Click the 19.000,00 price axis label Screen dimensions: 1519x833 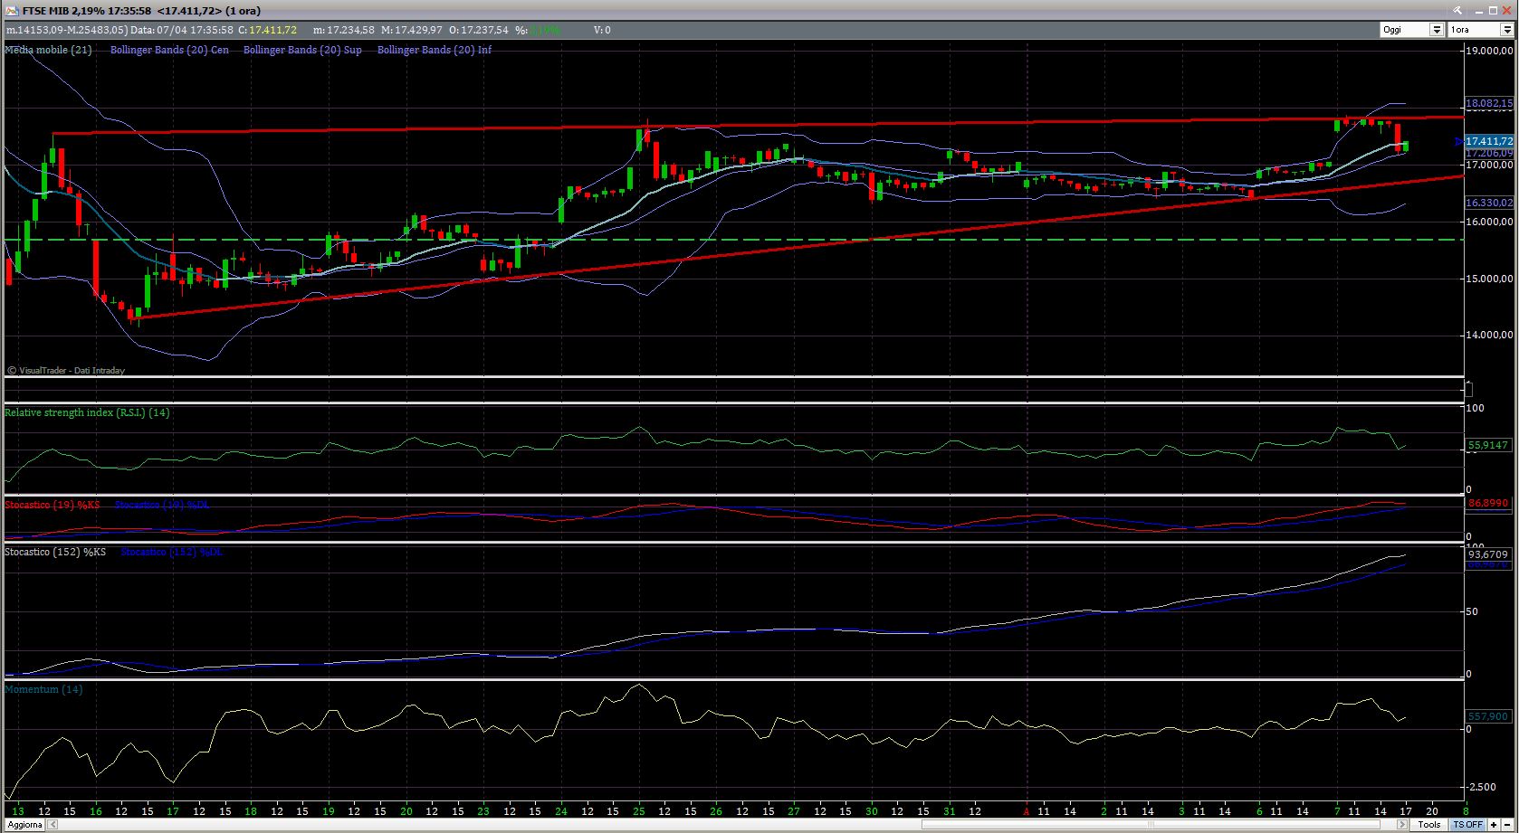1490,51
